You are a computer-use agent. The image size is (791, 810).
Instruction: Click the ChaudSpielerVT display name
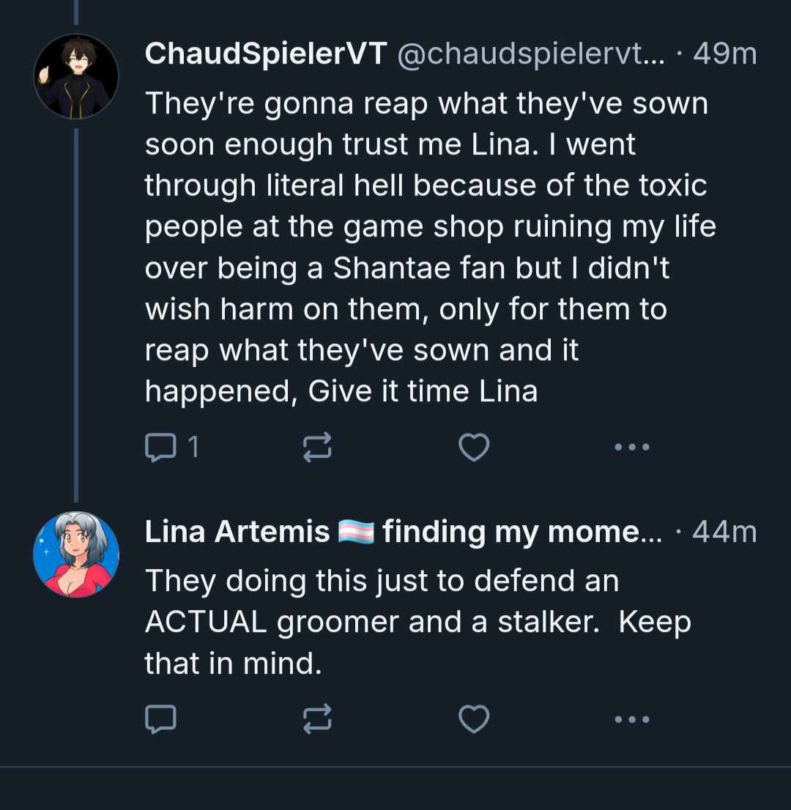tap(265, 54)
